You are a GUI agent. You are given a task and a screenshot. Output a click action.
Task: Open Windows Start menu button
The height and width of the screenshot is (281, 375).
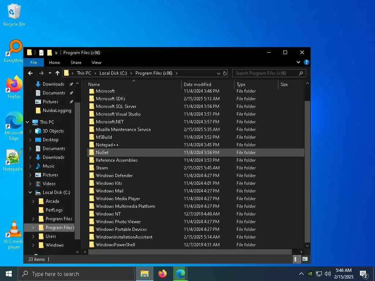pos(9,274)
